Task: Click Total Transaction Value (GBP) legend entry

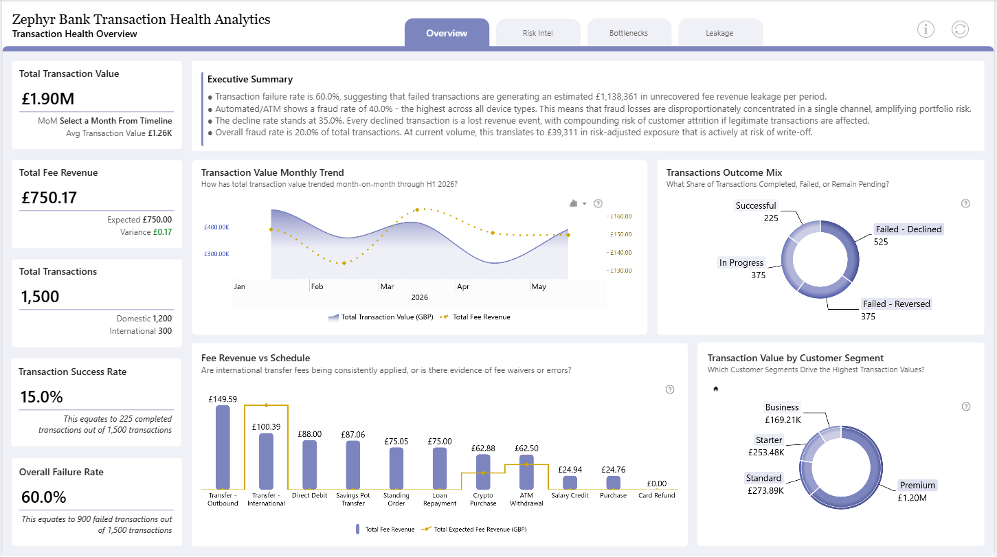Action: coord(381,317)
